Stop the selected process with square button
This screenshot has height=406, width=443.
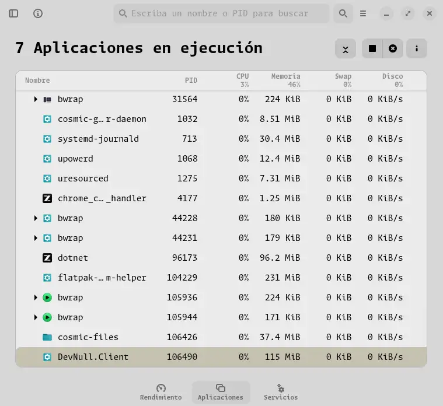pyautogui.click(x=372, y=48)
